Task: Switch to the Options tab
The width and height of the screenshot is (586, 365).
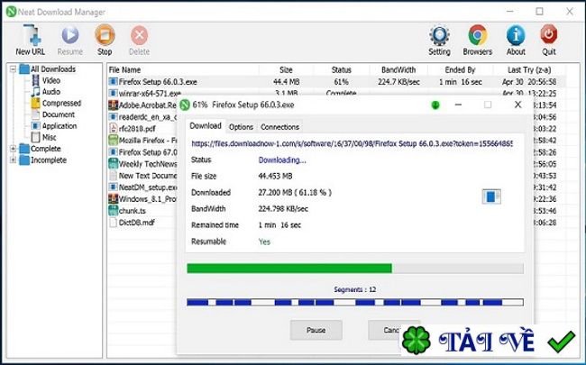Action: tap(241, 127)
